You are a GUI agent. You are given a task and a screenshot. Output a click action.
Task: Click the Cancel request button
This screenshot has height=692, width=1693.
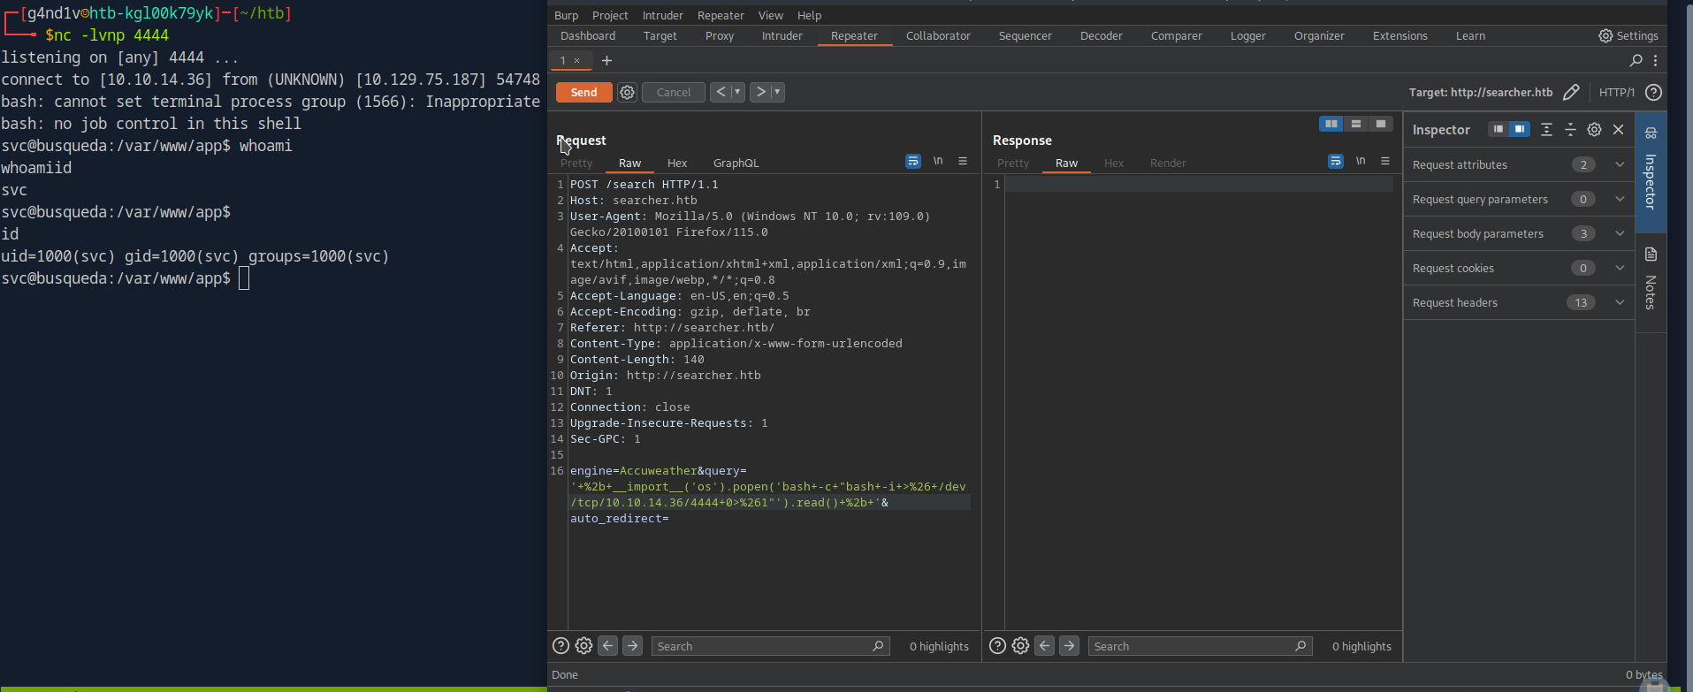[x=674, y=92]
